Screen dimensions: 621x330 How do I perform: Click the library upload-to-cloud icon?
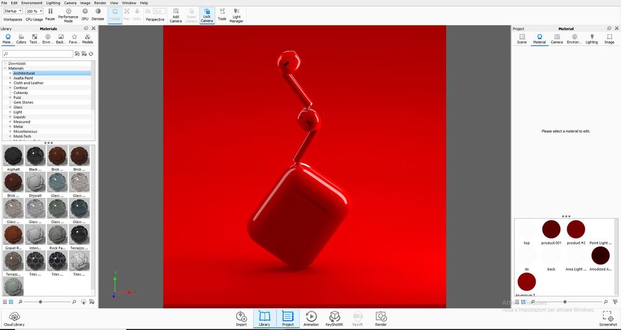(83, 302)
